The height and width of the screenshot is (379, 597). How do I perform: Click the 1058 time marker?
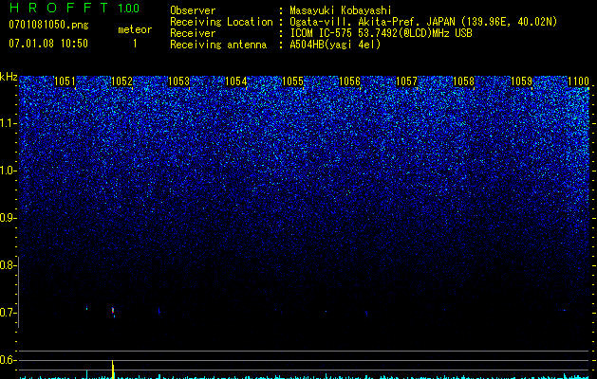coord(463,81)
